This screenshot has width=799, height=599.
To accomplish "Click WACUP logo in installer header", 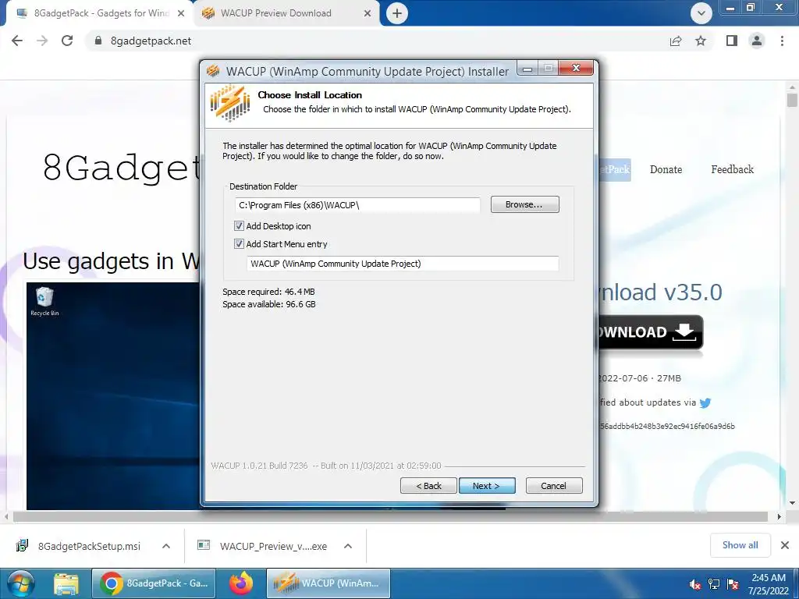I will 230,104.
